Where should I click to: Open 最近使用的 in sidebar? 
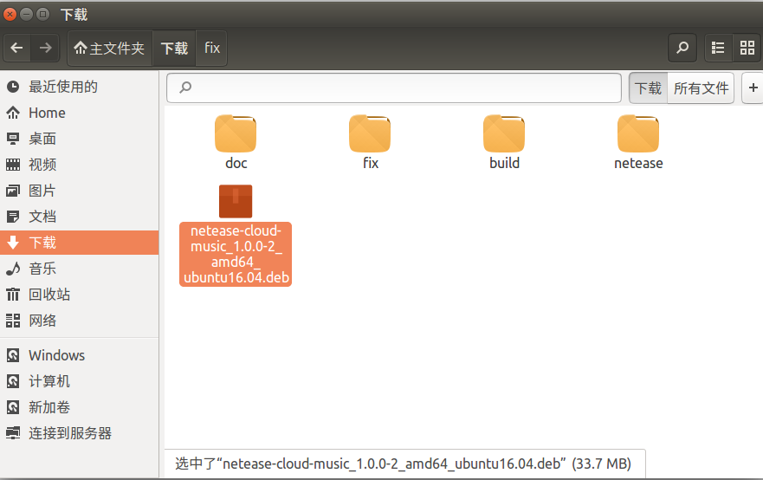point(80,87)
